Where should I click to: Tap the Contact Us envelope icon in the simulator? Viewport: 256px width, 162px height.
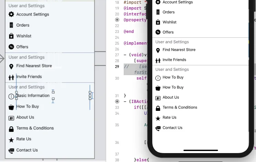(x=158, y=128)
